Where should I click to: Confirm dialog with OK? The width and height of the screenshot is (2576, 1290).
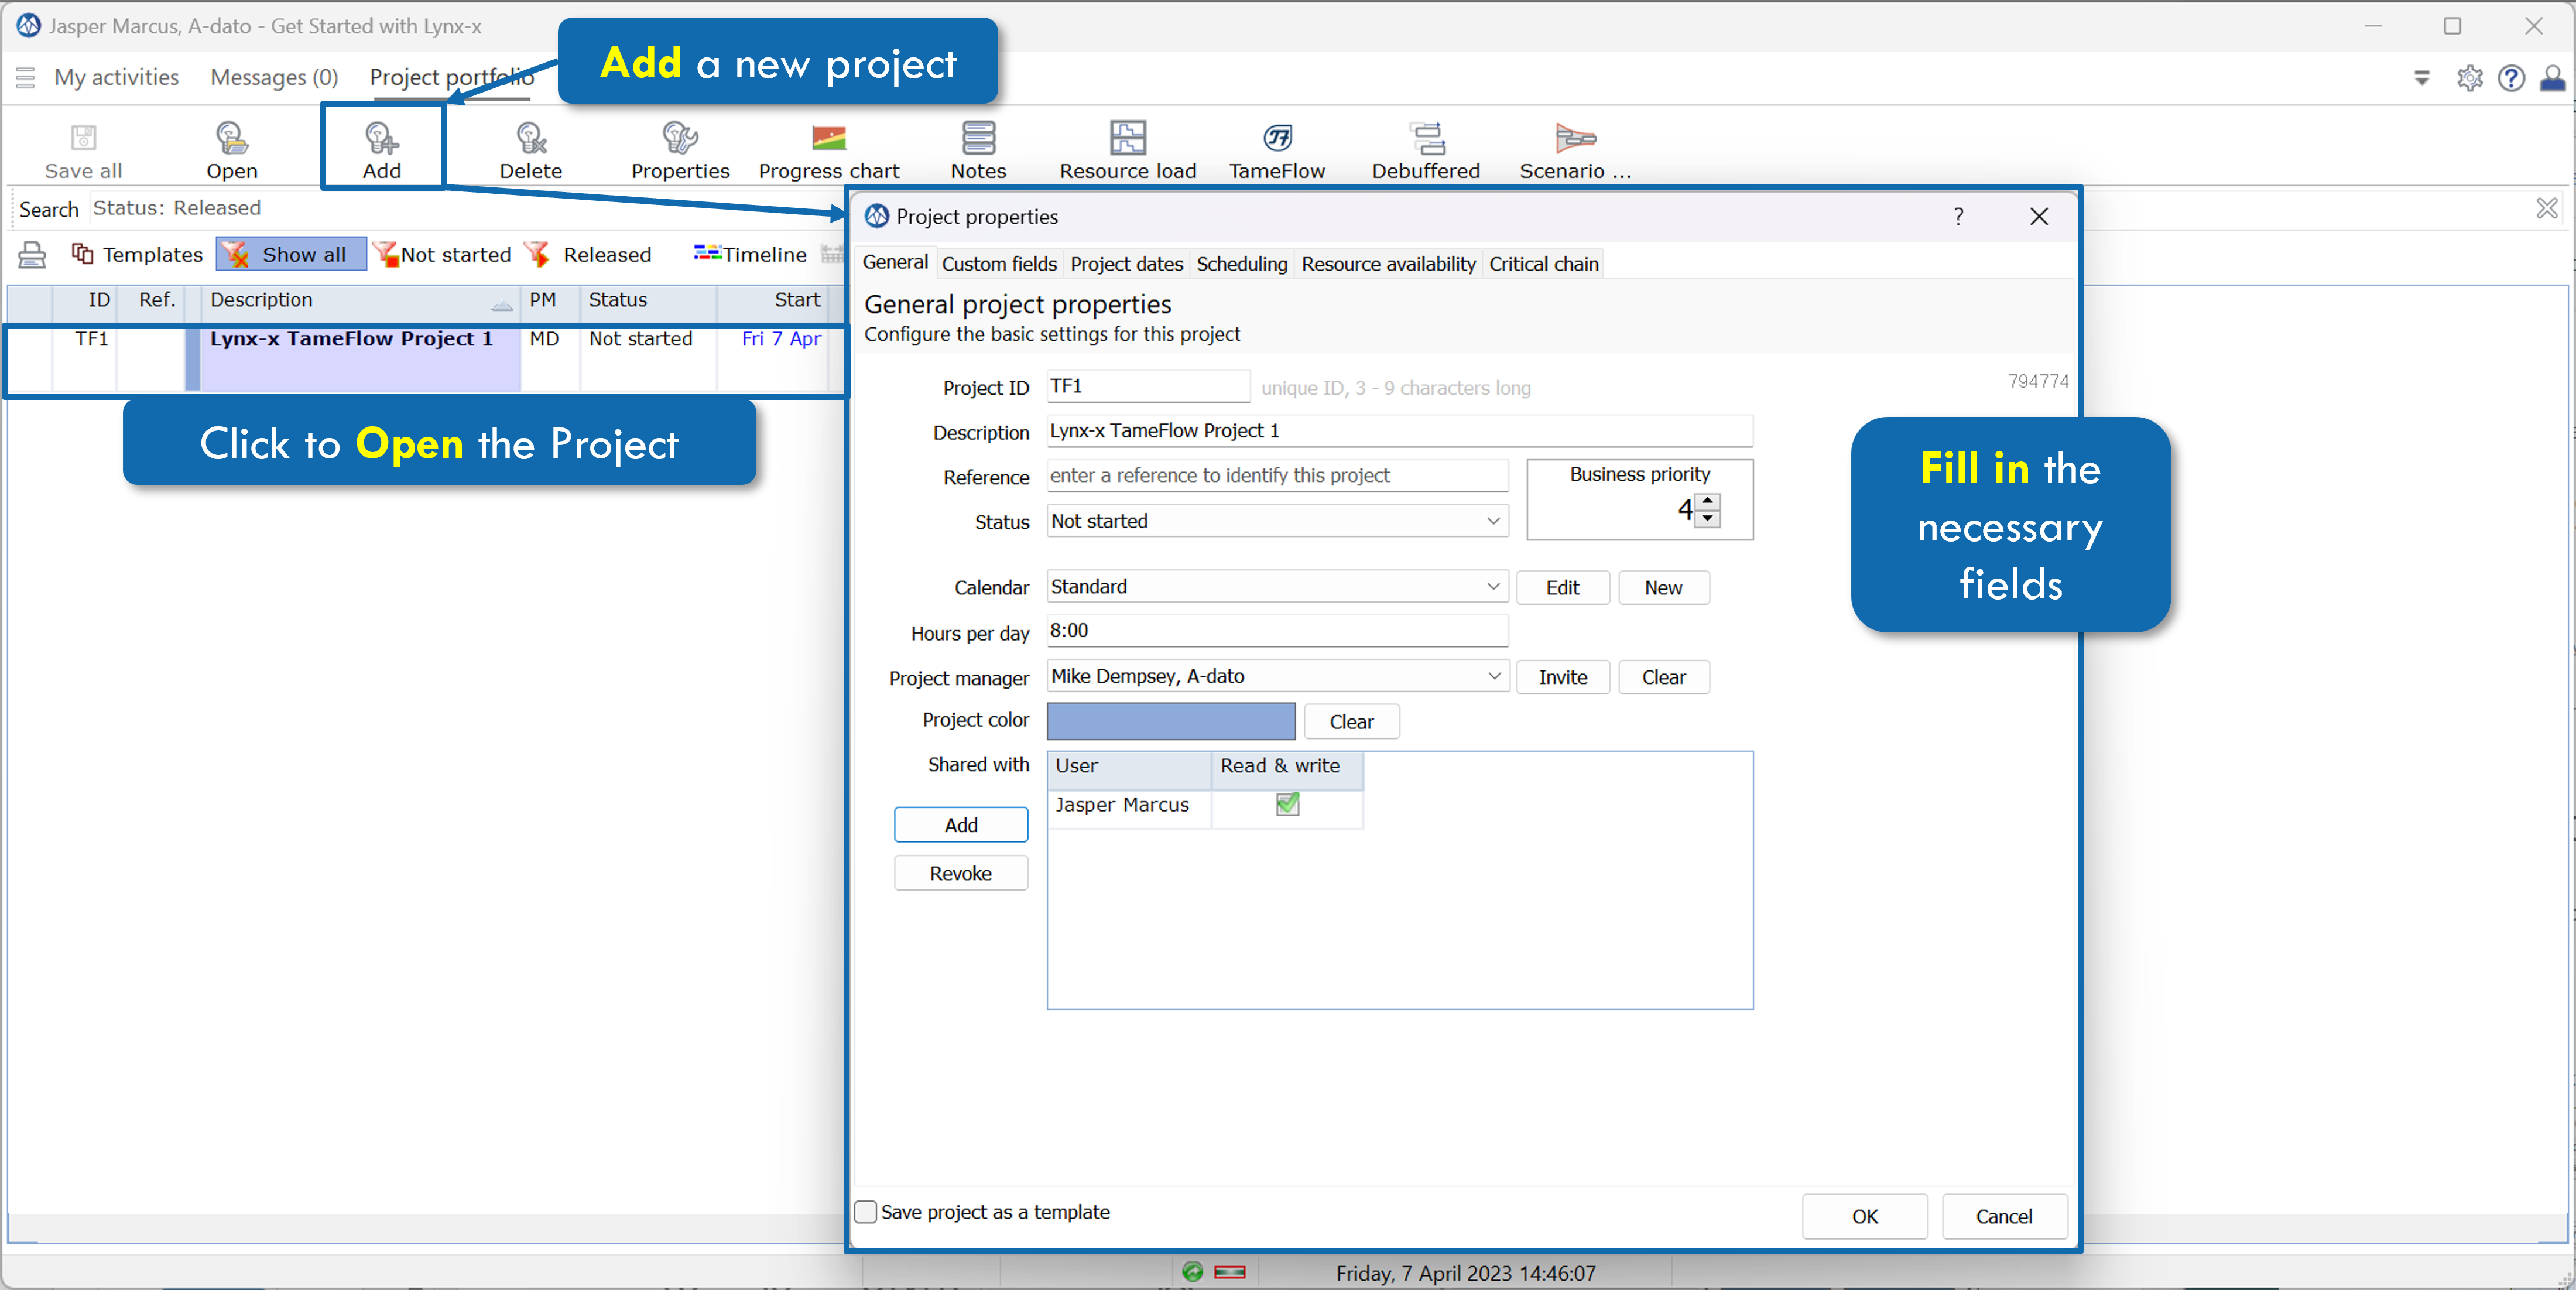(1864, 1216)
